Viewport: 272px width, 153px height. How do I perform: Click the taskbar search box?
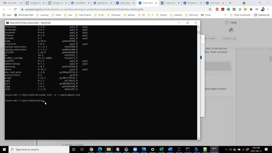39,149
